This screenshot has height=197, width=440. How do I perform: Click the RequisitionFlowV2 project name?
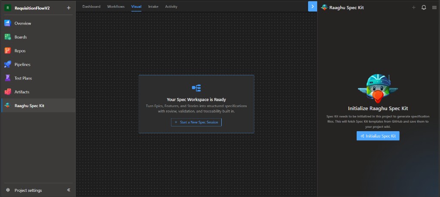(32, 8)
